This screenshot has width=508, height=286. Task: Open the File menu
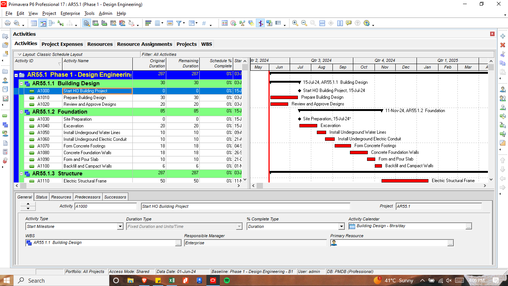tap(9, 13)
